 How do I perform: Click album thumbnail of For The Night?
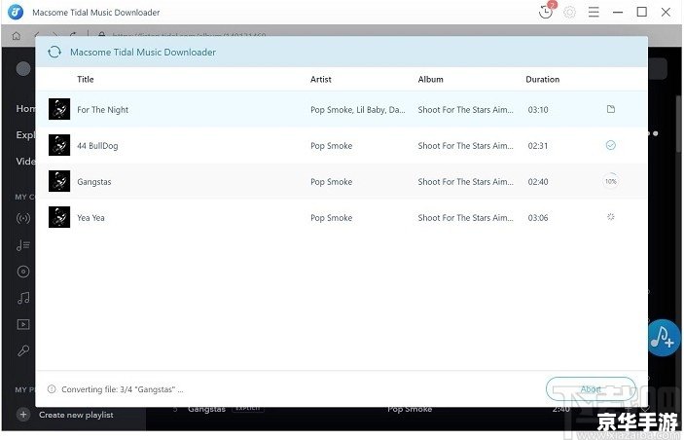[59, 109]
